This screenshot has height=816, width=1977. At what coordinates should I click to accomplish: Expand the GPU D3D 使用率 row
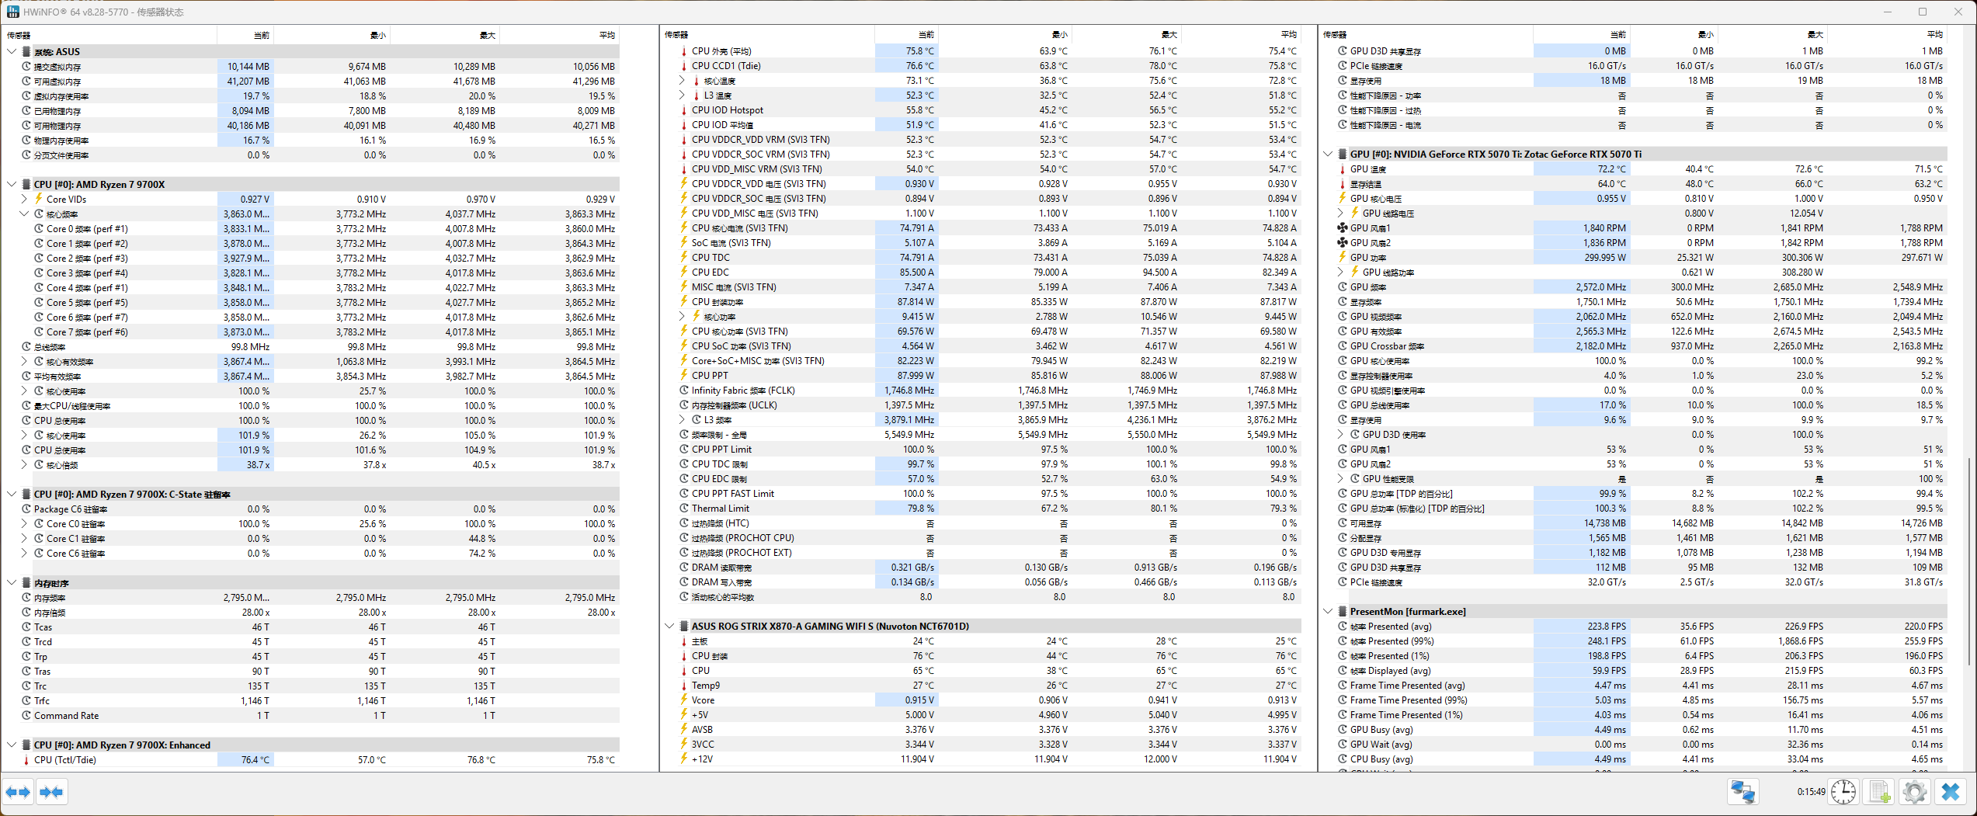1340,435
